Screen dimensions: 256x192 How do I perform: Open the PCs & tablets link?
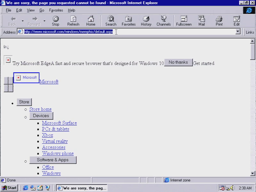[x=55, y=129]
